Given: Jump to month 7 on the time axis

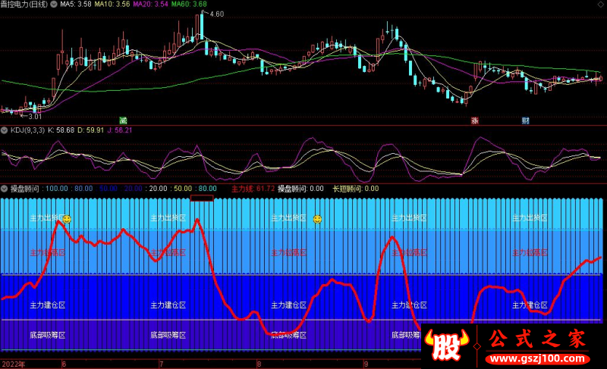Looking at the screenshot, I should pyautogui.click(x=161, y=364).
